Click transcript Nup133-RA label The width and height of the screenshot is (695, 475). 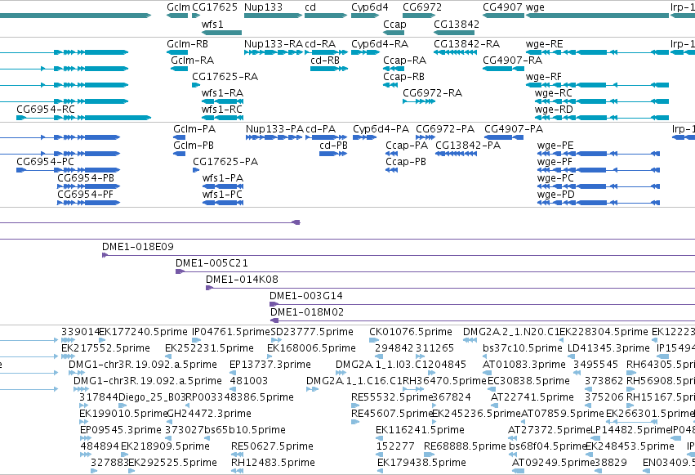274,44
